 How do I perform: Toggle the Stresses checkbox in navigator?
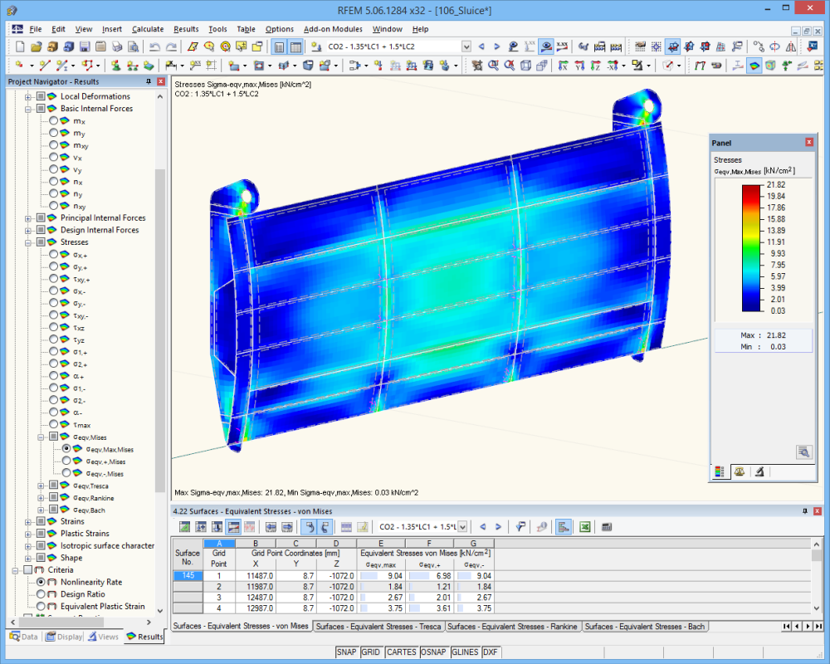coord(41,242)
